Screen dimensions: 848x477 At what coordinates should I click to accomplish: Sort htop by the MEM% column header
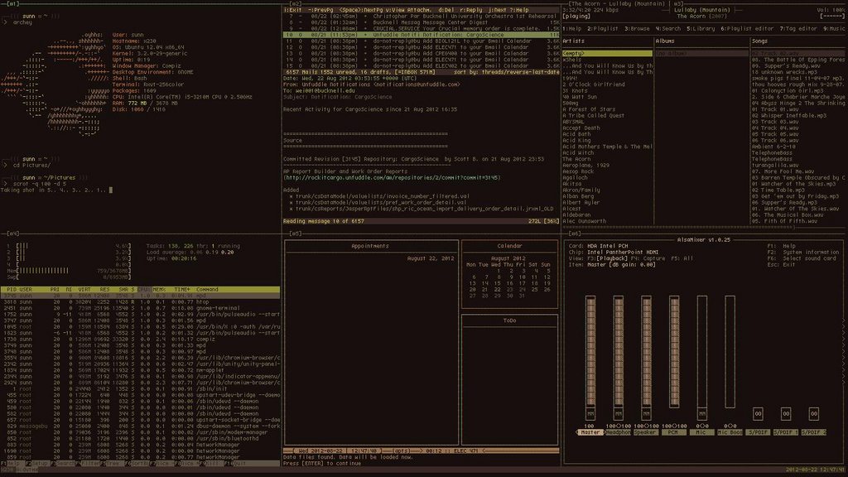click(x=159, y=290)
